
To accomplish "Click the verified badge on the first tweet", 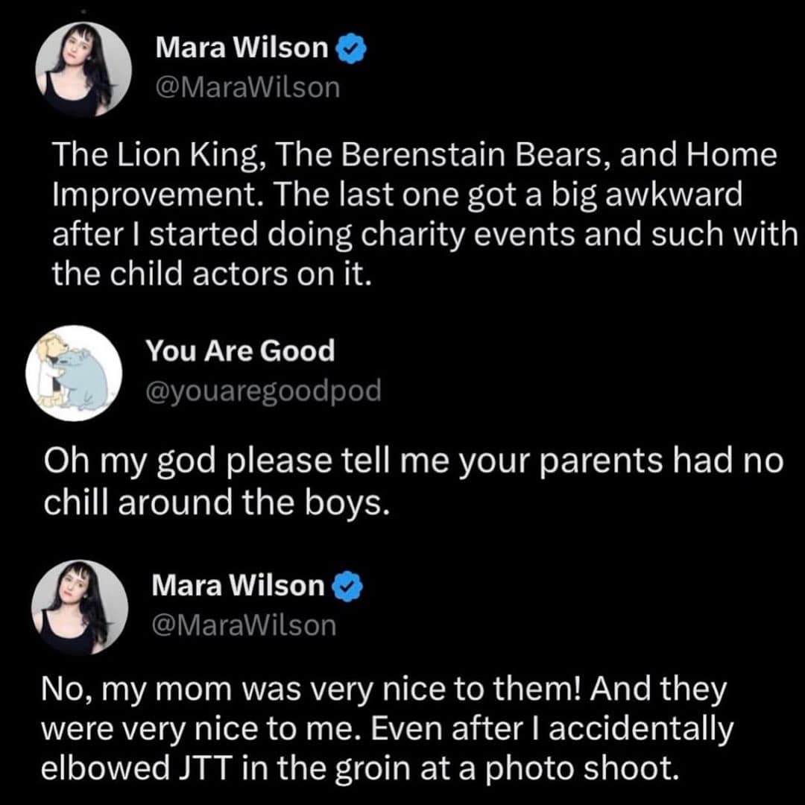I will pyautogui.click(x=348, y=49).
